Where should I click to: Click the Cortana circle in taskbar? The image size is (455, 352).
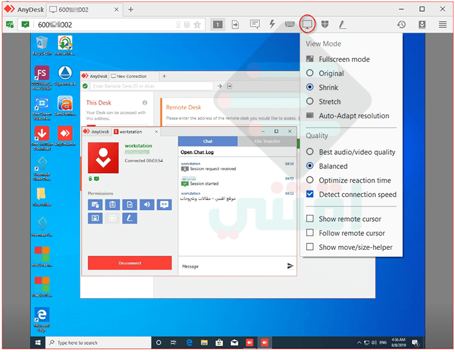(x=159, y=343)
